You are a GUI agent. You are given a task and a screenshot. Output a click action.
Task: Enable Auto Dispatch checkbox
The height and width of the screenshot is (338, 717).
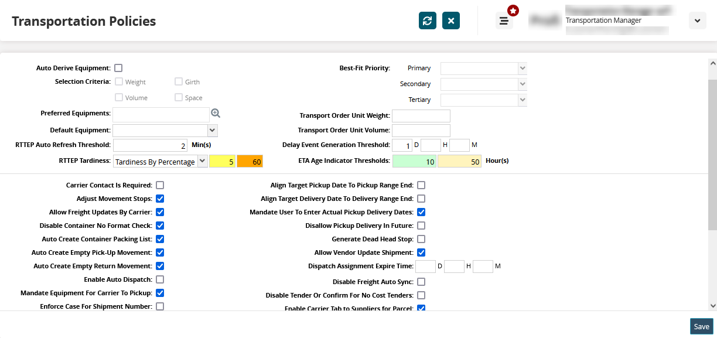pos(160,279)
